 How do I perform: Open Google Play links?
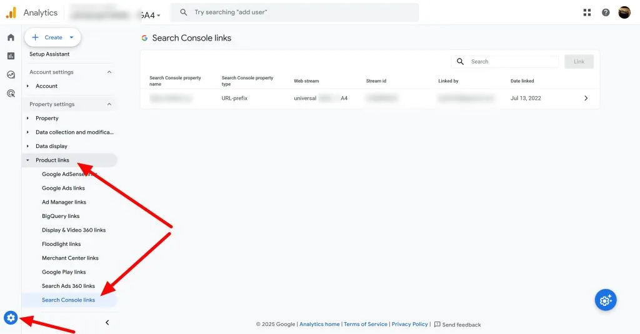[x=64, y=272]
